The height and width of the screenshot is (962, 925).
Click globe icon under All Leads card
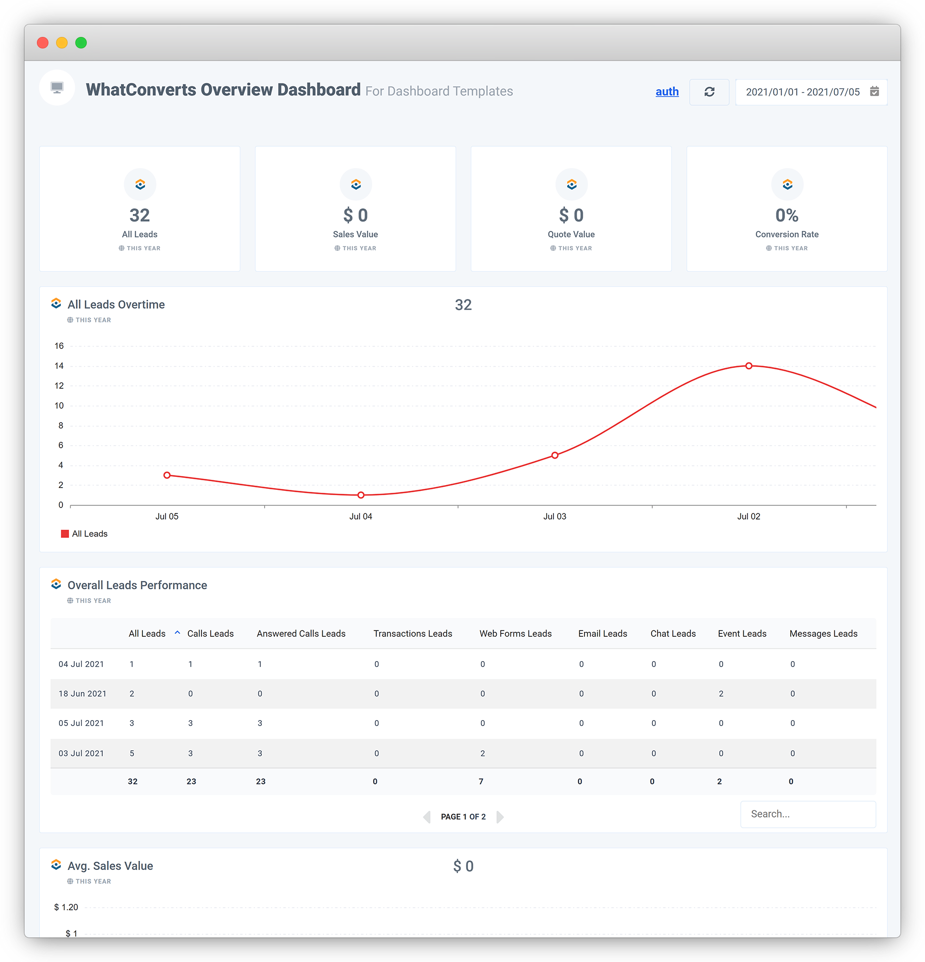coord(121,249)
